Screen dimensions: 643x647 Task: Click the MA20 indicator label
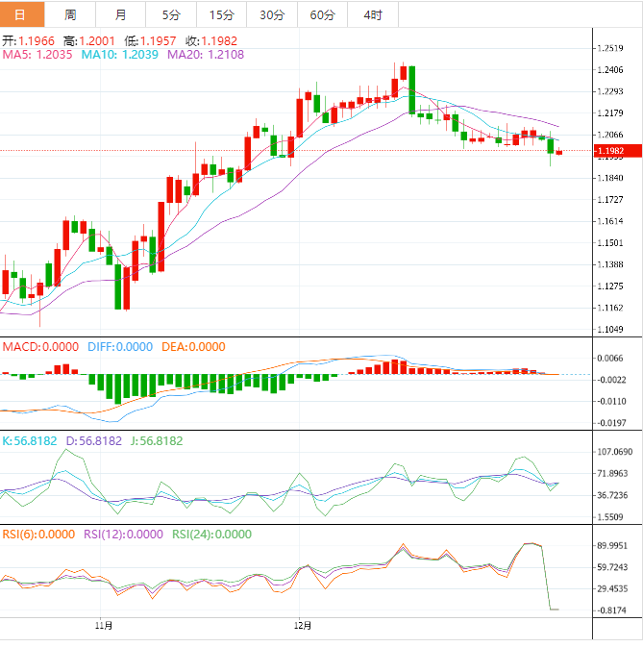(x=205, y=56)
